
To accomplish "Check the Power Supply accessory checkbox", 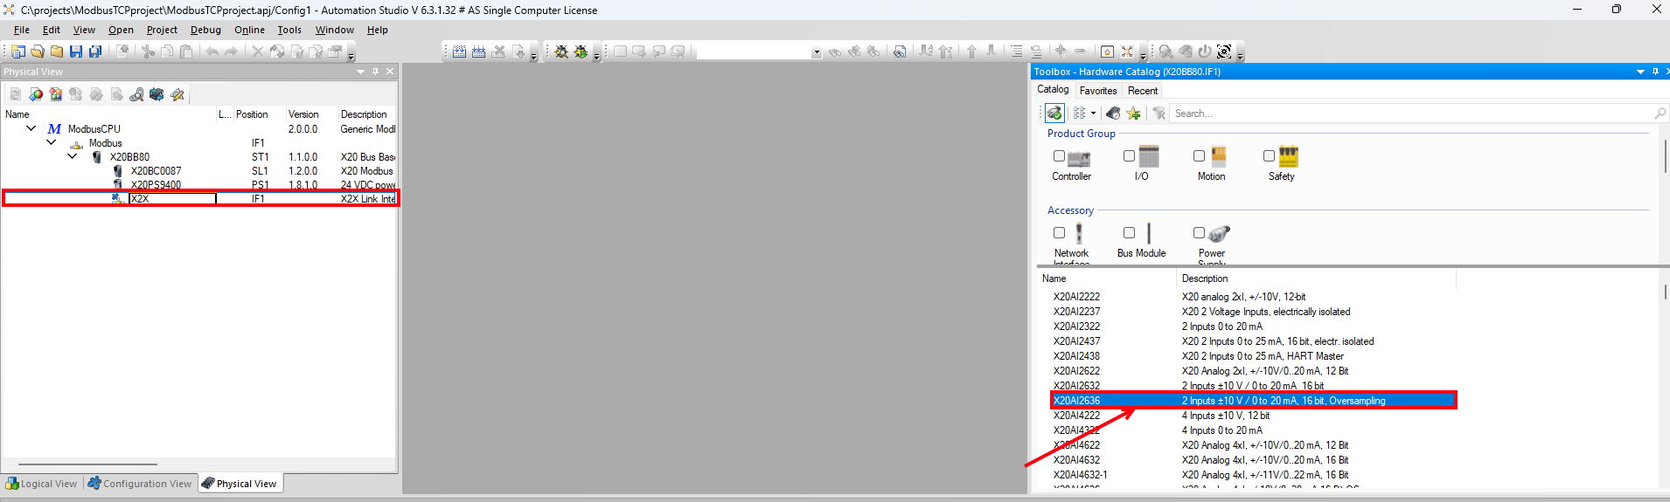I will pyautogui.click(x=1199, y=233).
